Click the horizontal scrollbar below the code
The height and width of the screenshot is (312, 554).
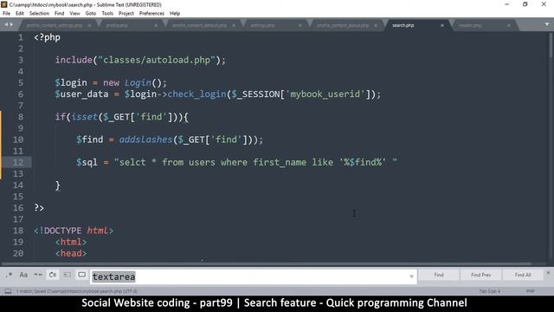(266, 263)
